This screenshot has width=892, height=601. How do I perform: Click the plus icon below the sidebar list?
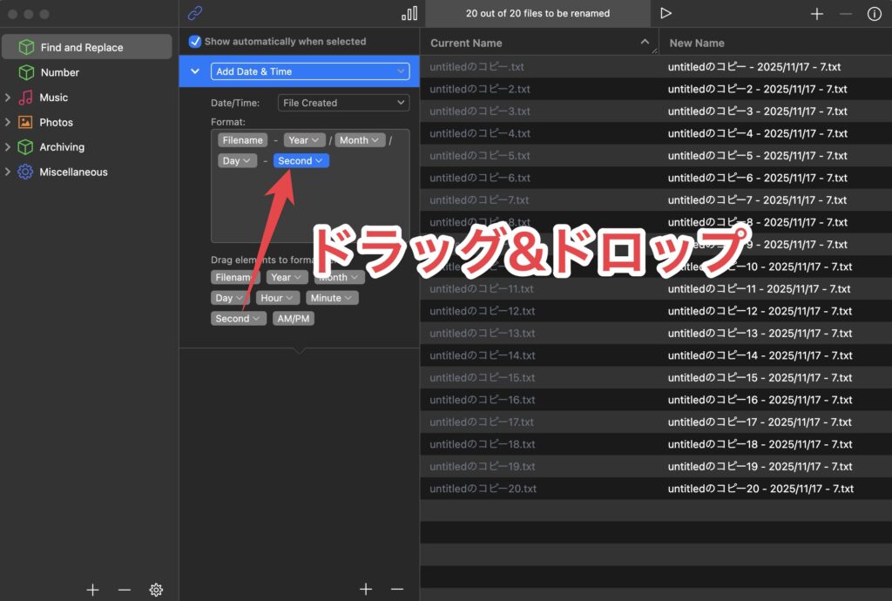[93, 590]
